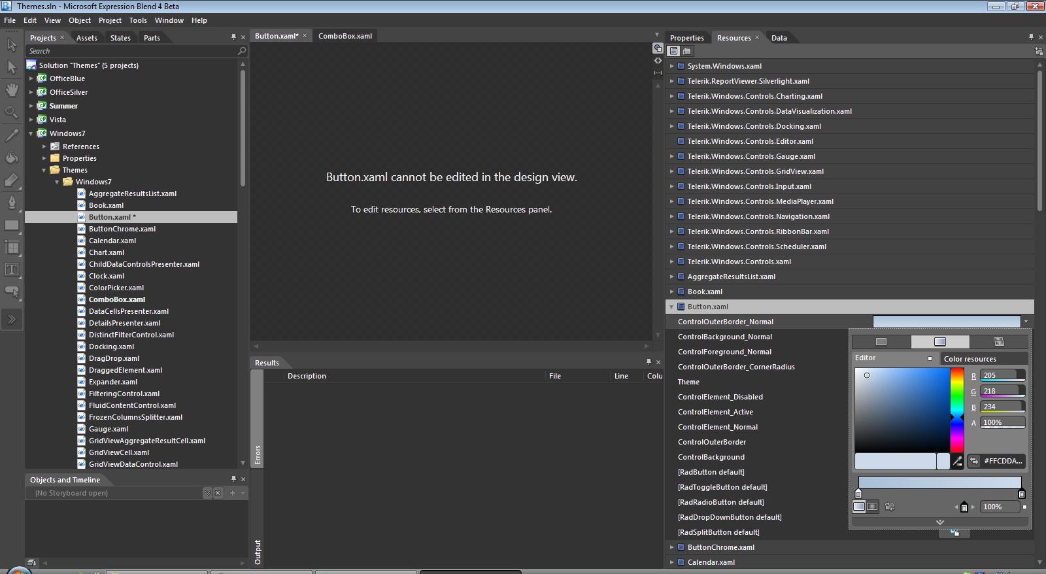The height and width of the screenshot is (574, 1046).
Task: Expand the OfficeBlue project
Action: point(31,78)
